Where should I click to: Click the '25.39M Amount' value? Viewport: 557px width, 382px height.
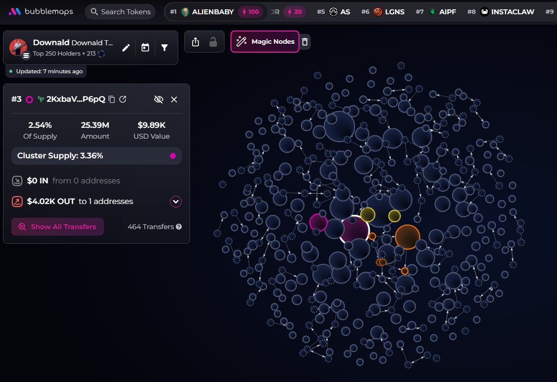[95, 130]
